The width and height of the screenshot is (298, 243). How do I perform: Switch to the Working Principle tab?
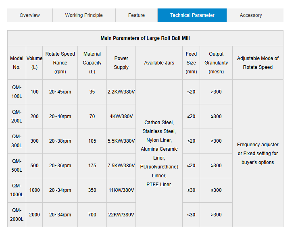tap(84, 15)
